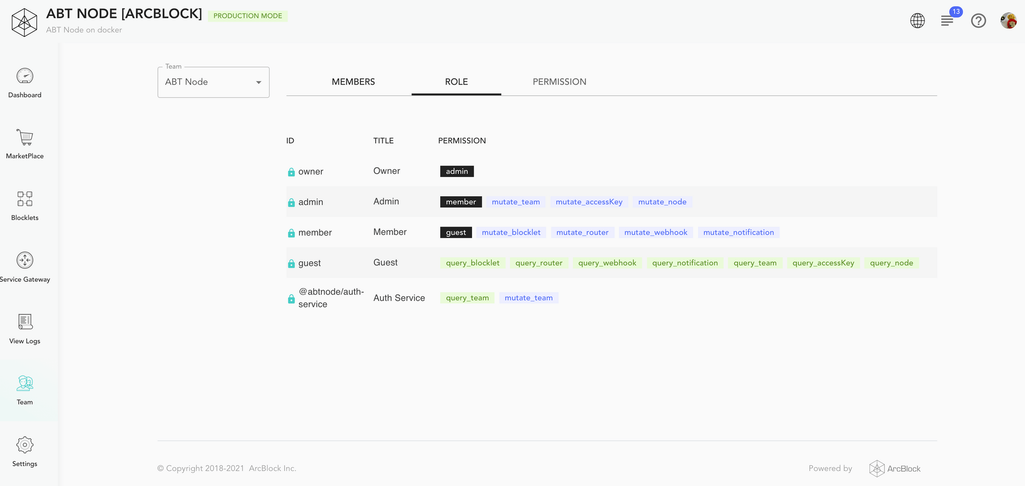Open the Dashboard sidebar icon
This screenshot has width=1025, height=486.
[25, 76]
